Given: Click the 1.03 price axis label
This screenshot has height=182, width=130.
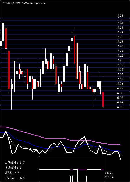Looking at the screenshot, I should pyautogui.click(x=120, y=79).
